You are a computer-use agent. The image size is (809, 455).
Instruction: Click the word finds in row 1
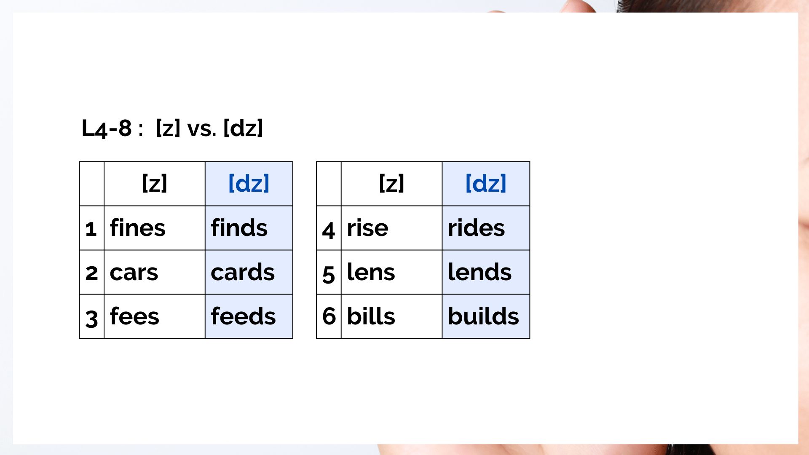click(x=239, y=228)
